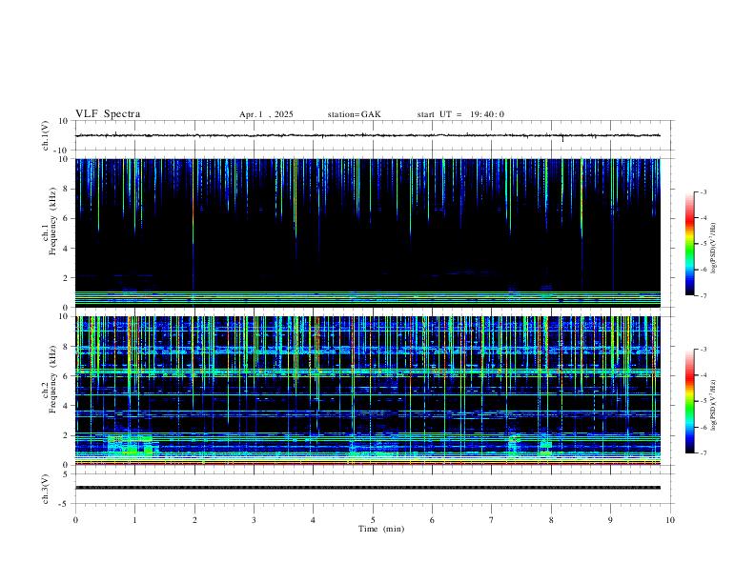
Task: Click ch.2 colorbar "log(PSD)(V²/Hz)" label
Action: 713,405
